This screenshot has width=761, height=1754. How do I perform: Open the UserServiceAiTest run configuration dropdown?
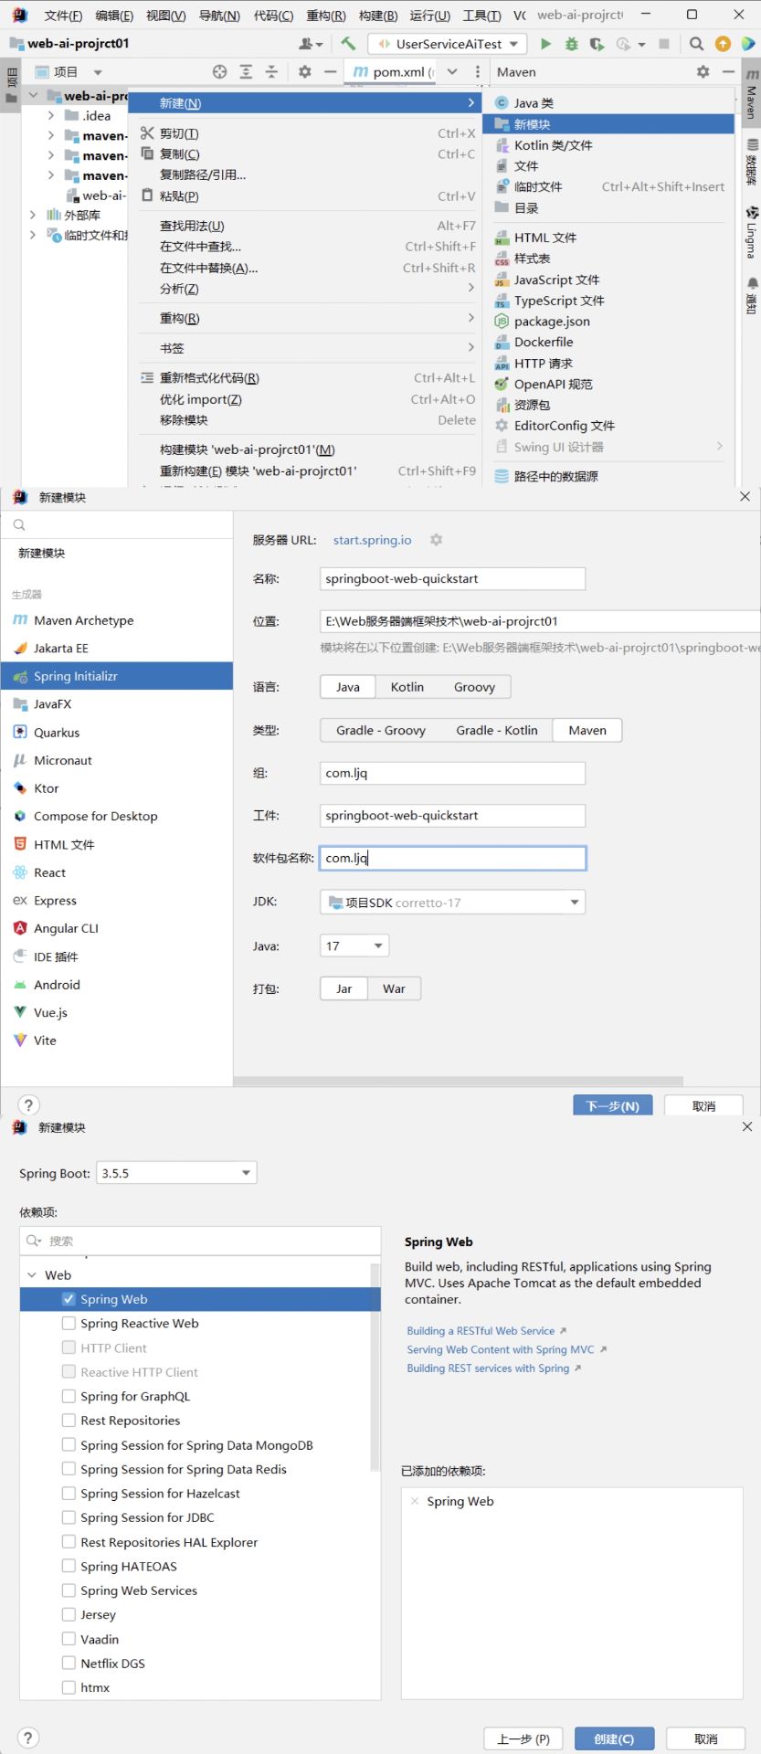pyautogui.click(x=449, y=44)
